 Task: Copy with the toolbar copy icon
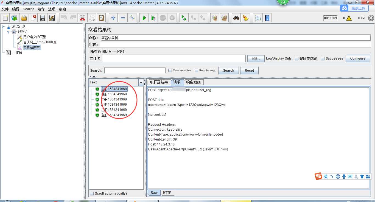(92, 18)
